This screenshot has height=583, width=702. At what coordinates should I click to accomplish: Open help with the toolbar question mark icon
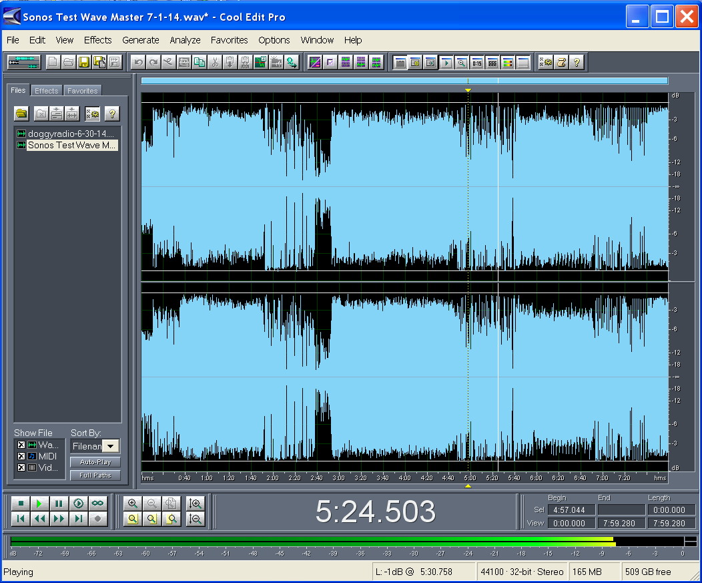pyautogui.click(x=577, y=62)
